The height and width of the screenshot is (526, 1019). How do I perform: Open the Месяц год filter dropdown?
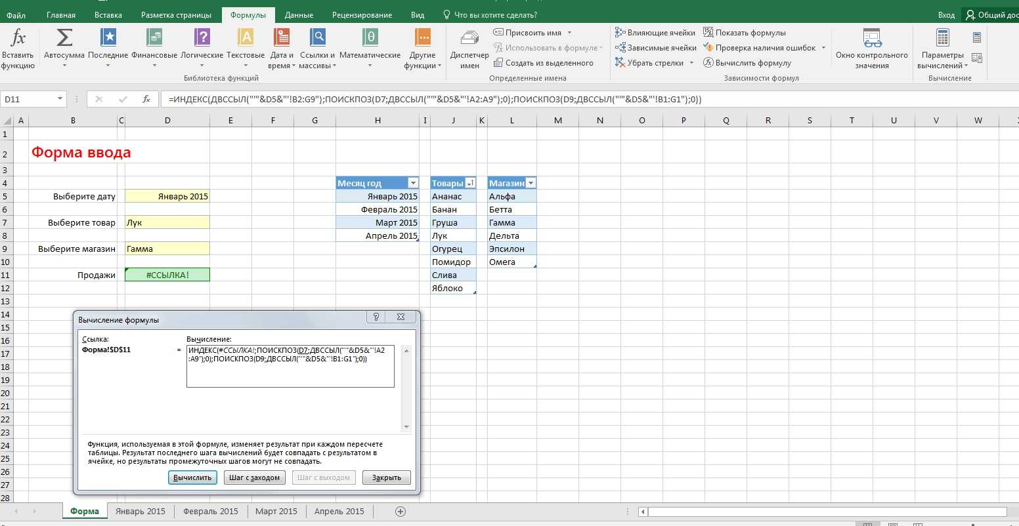413,184
